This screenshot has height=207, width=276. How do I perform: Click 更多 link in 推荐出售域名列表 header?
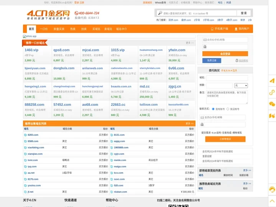click(190, 123)
